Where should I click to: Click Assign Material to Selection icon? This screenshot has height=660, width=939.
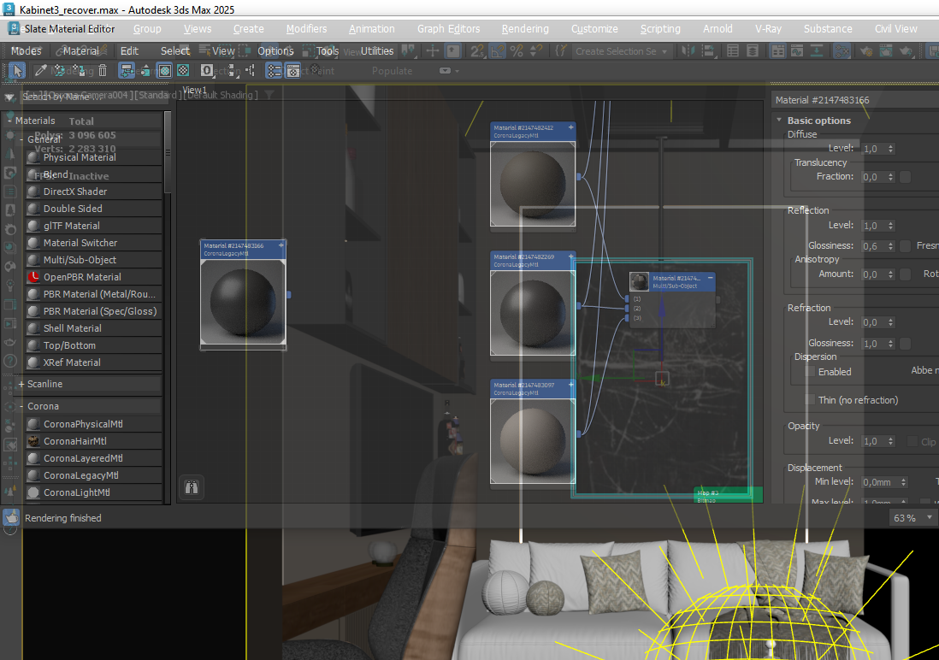(80, 71)
